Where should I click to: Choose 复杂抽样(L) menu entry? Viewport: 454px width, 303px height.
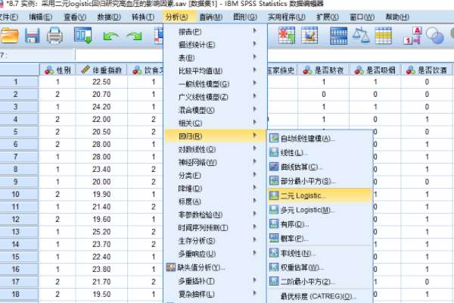(215, 294)
